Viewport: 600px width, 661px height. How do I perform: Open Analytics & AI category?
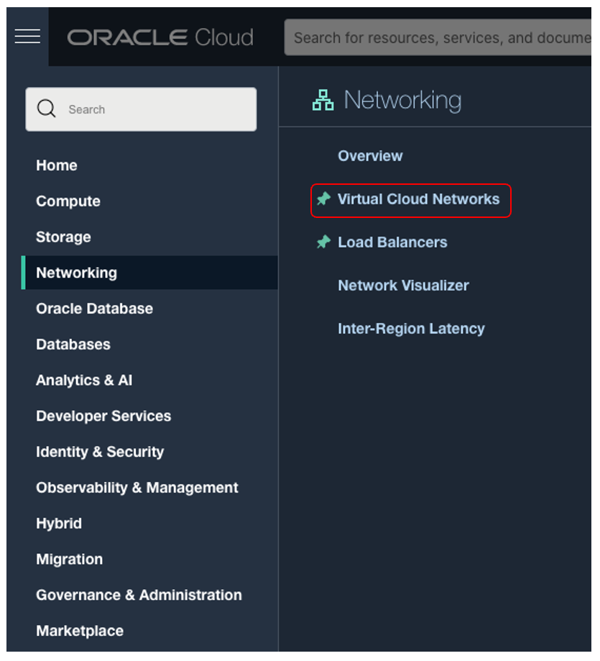[84, 380]
